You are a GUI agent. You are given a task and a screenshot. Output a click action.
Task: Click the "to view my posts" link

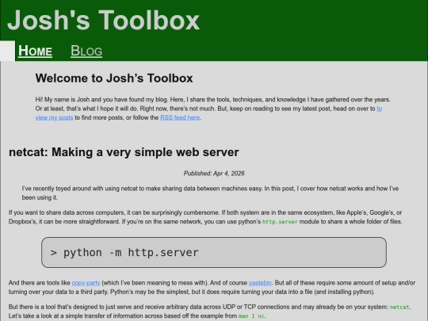pos(55,117)
